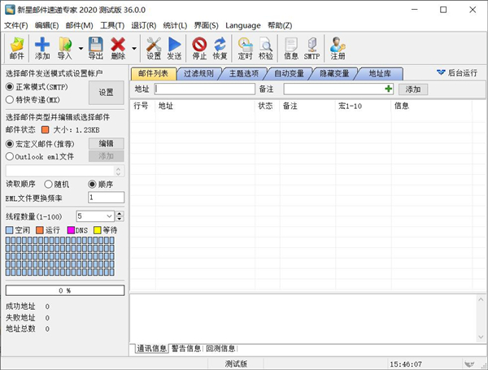Select 特快专递(MX) sending mode radio button

(11, 98)
